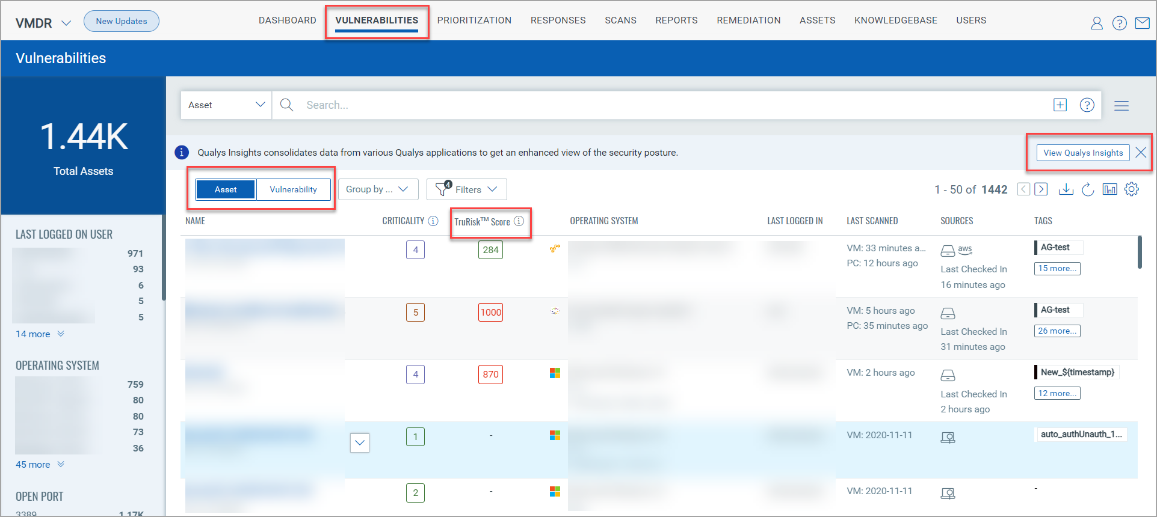Switch to the Vulnerability view toggle

[294, 189]
